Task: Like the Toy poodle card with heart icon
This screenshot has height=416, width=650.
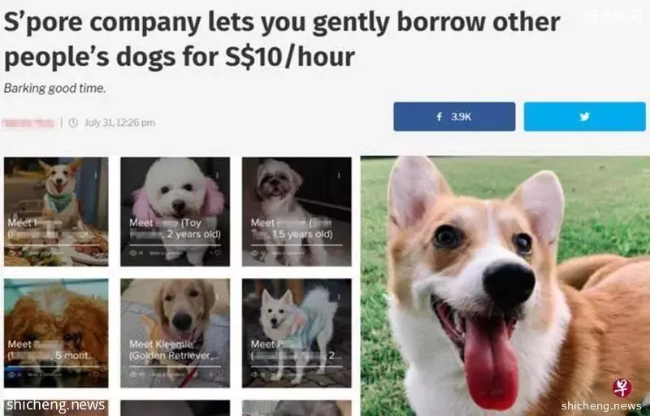Action: pos(217,253)
